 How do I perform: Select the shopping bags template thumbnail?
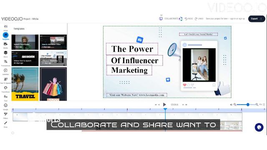pos(53,84)
